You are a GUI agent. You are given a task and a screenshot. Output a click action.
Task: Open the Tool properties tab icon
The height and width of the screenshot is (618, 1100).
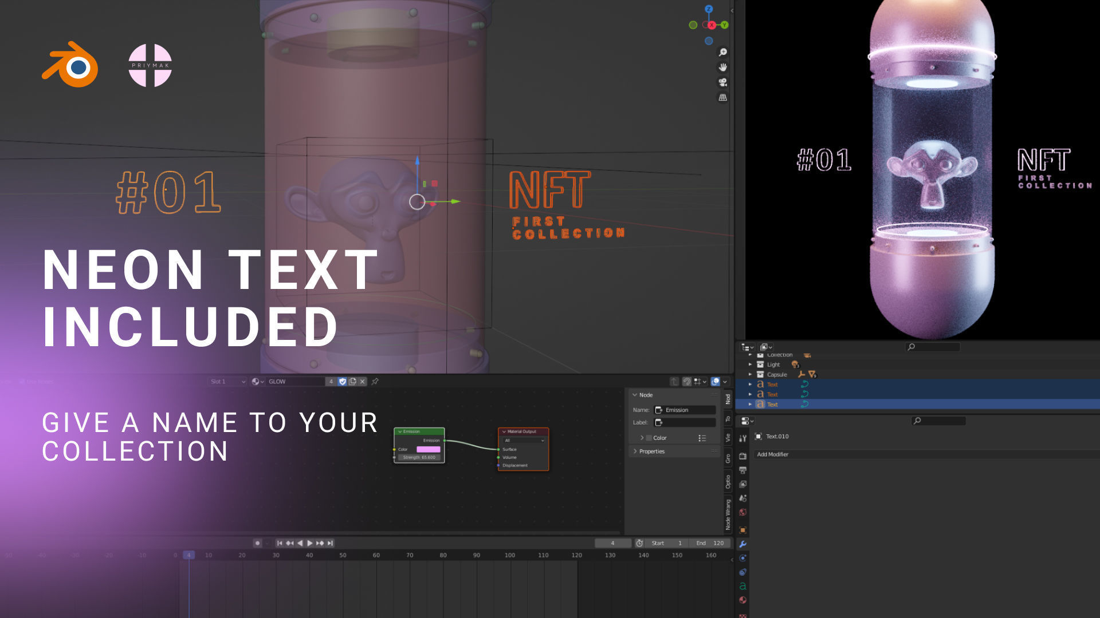pyautogui.click(x=743, y=438)
